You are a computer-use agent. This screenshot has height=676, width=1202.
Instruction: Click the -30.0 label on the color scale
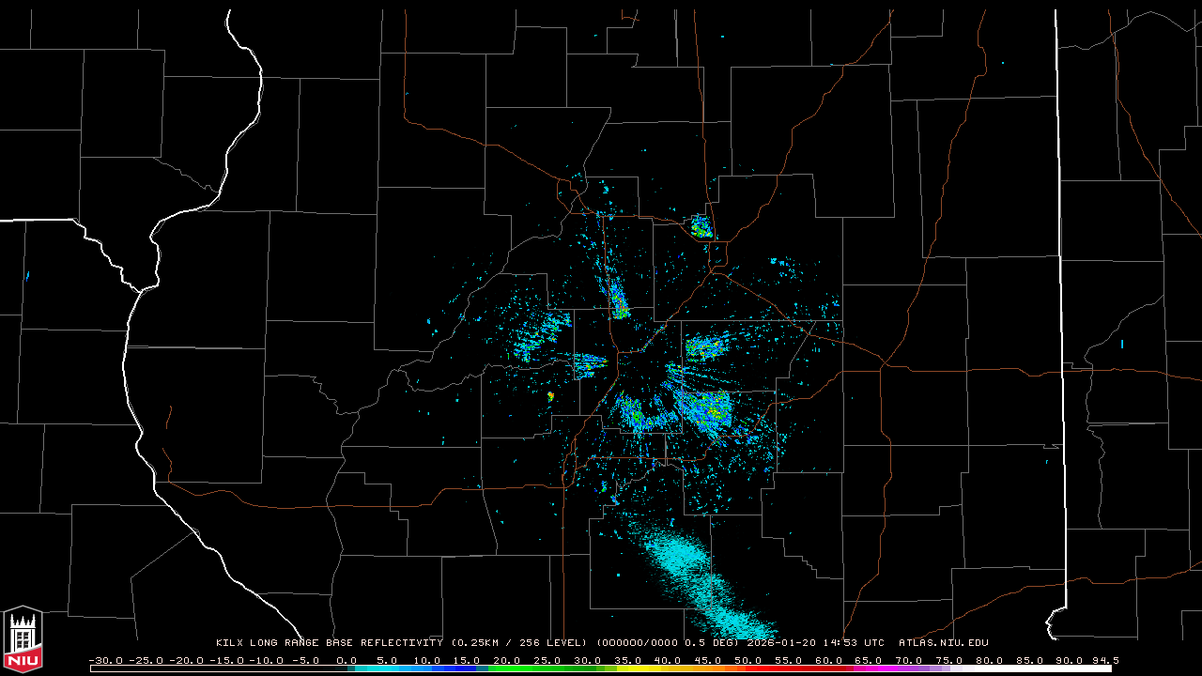tap(105, 660)
